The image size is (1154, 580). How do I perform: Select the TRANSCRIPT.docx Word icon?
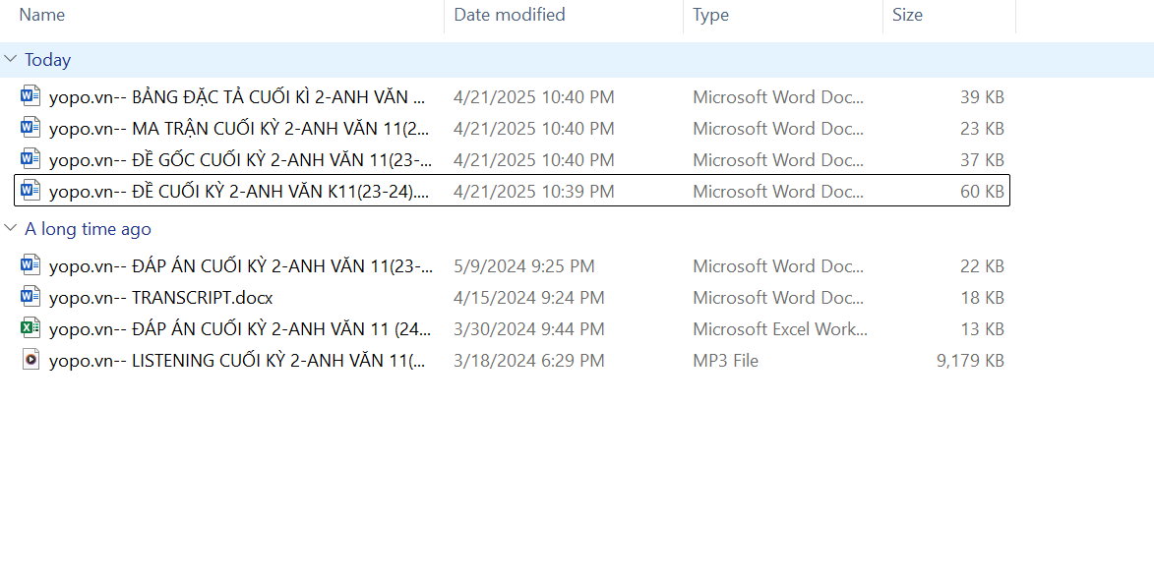point(30,297)
